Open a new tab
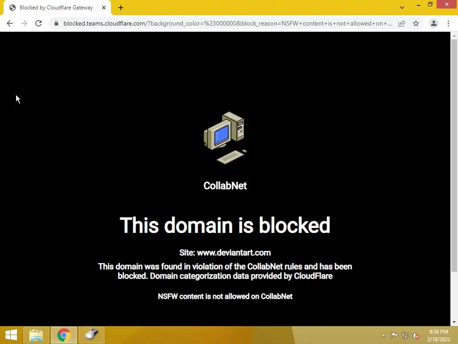The height and width of the screenshot is (344, 458). pos(121,8)
